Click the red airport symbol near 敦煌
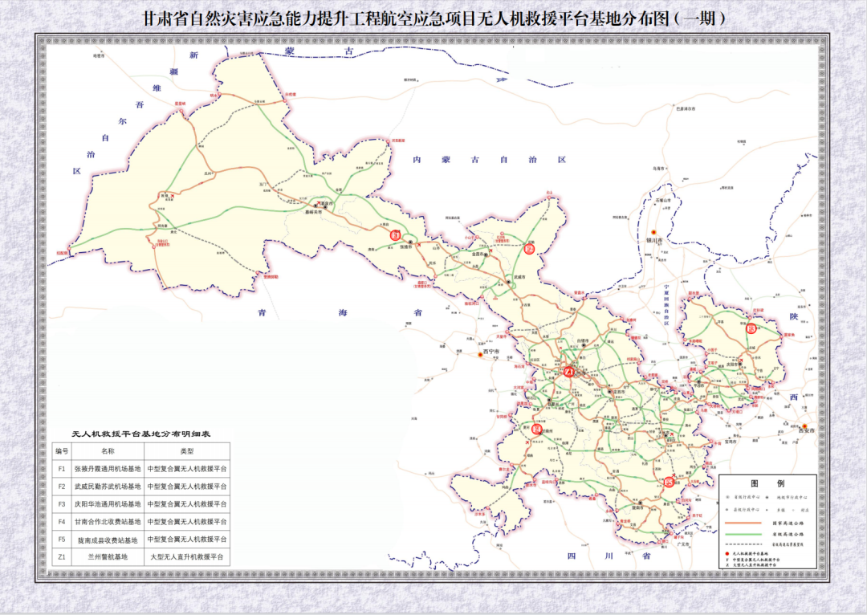 171,196
